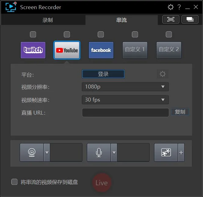Click the 登录 login button
This screenshot has height=197, width=203.
[103, 74]
